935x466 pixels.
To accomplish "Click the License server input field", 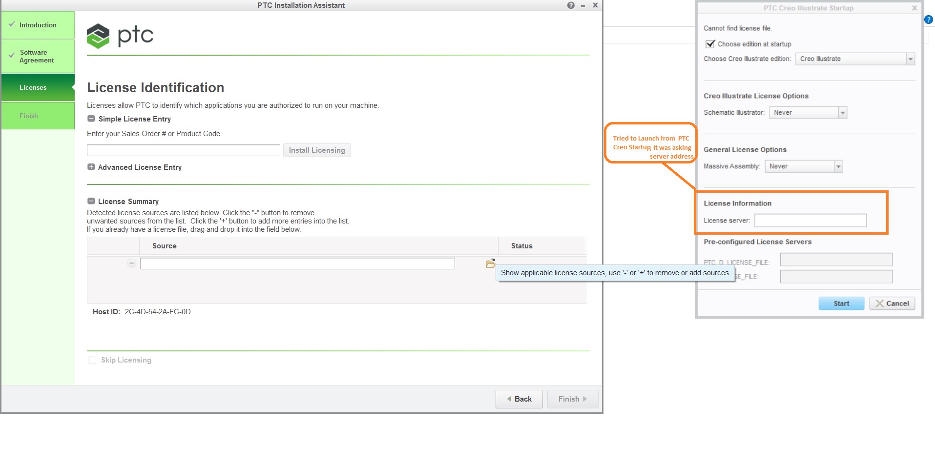I will 810,221.
